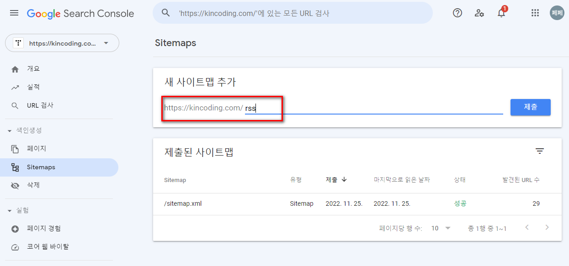Open notifications bell with 1 alert
Viewport: 569px width, 266px height.
(x=501, y=12)
